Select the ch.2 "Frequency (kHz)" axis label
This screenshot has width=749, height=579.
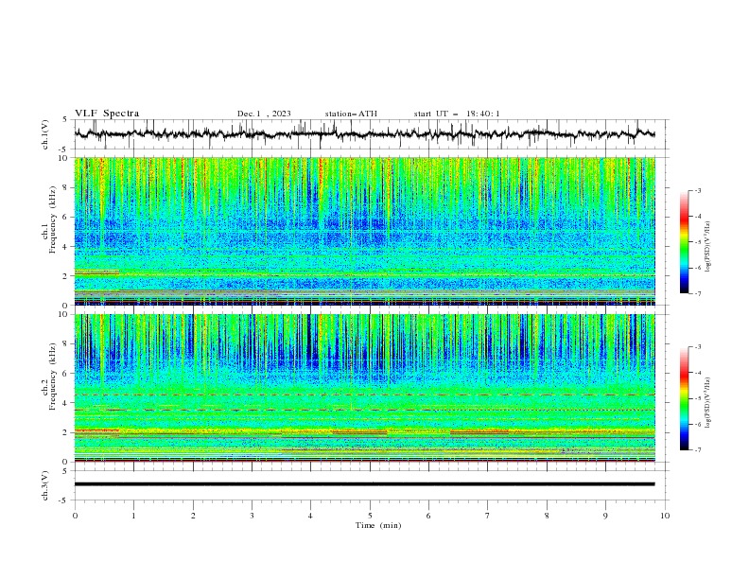tap(52, 377)
